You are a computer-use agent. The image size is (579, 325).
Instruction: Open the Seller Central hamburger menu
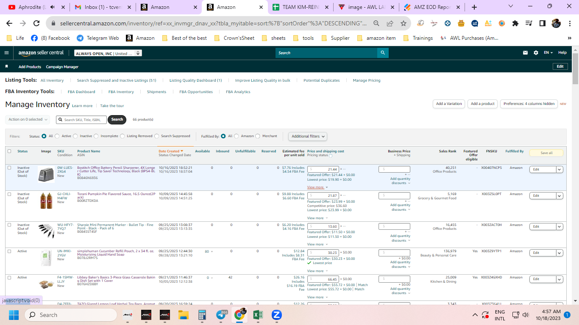[x=6, y=53]
